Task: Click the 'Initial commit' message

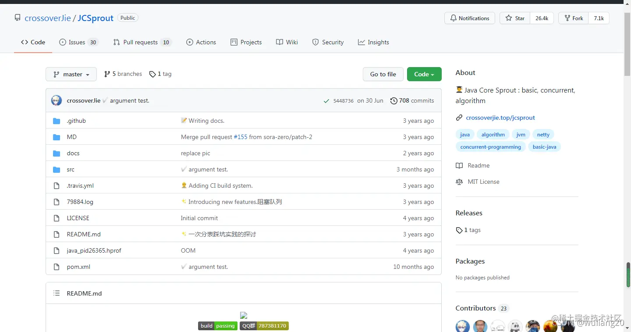Action: point(199,218)
